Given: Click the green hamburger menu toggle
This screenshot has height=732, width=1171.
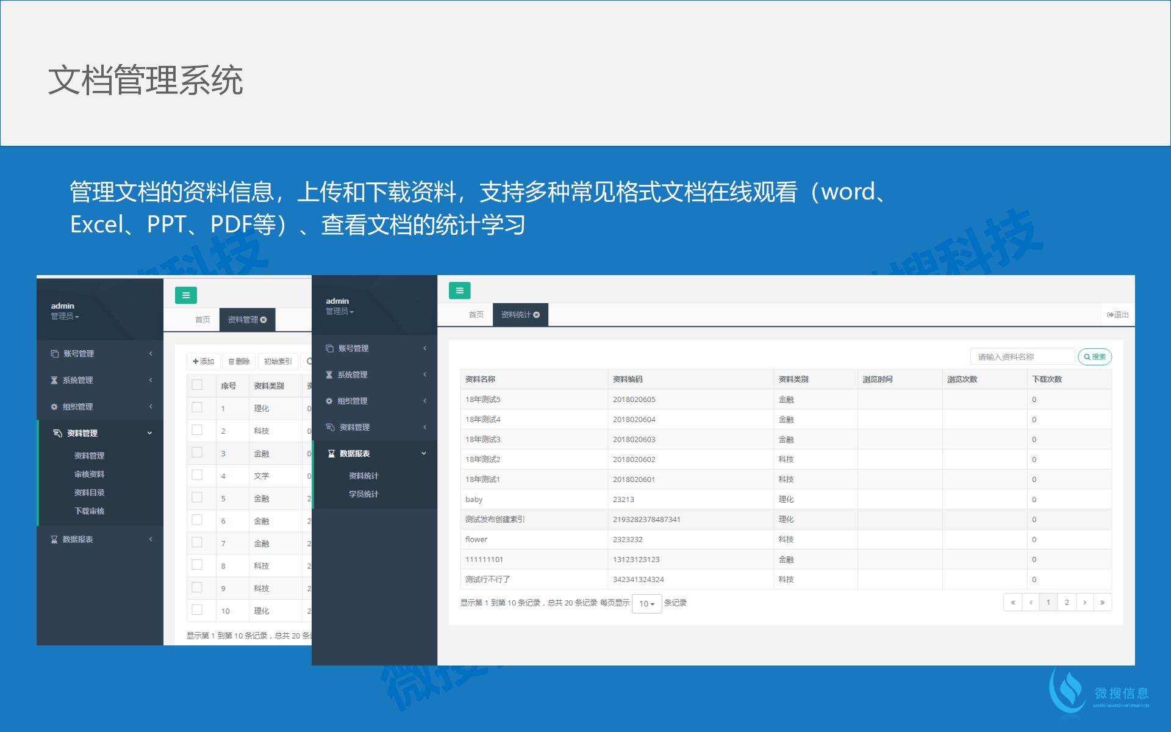Looking at the screenshot, I should tap(460, 290).
